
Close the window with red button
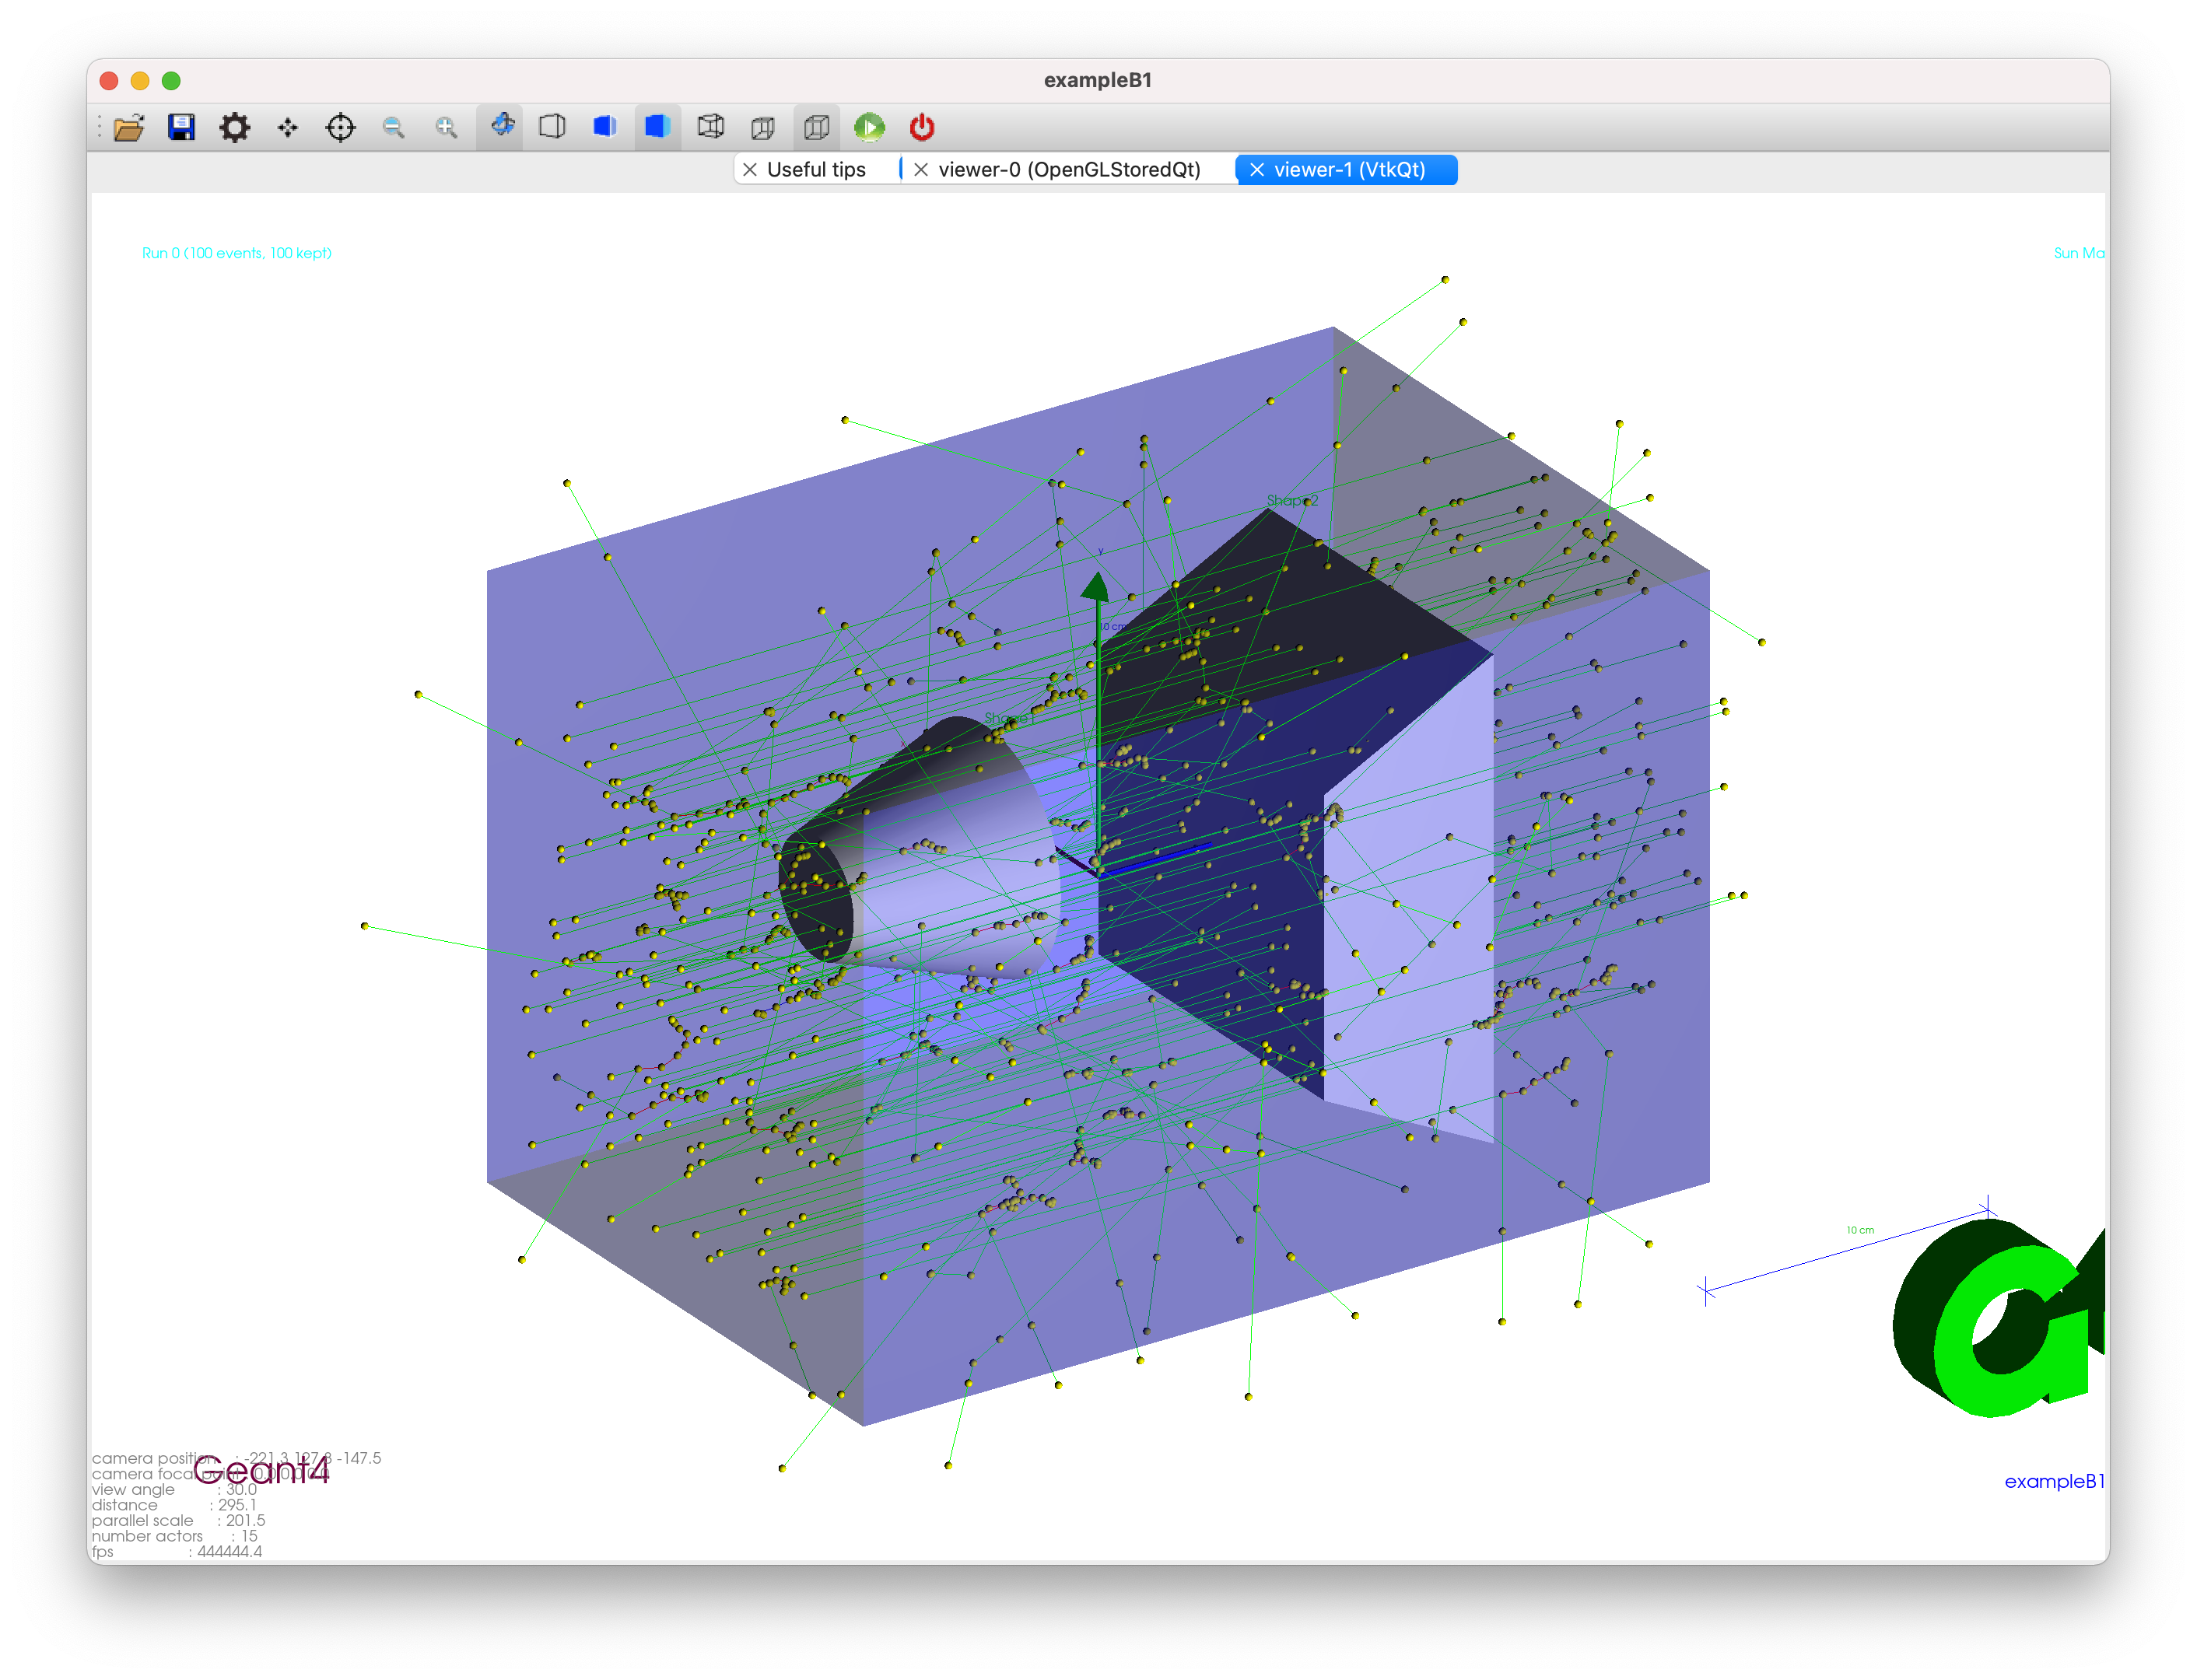tap(110, 80)
